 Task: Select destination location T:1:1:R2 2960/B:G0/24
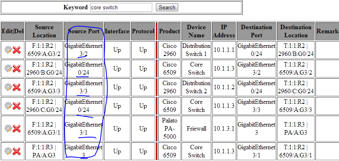pos(296,50)
